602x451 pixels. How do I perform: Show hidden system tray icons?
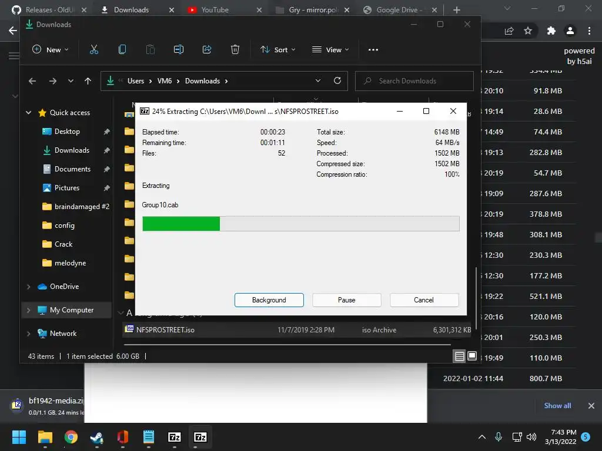coord(482,437)
